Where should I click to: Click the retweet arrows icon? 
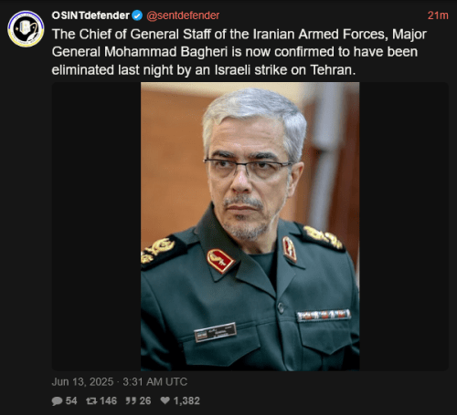[91, 401]
